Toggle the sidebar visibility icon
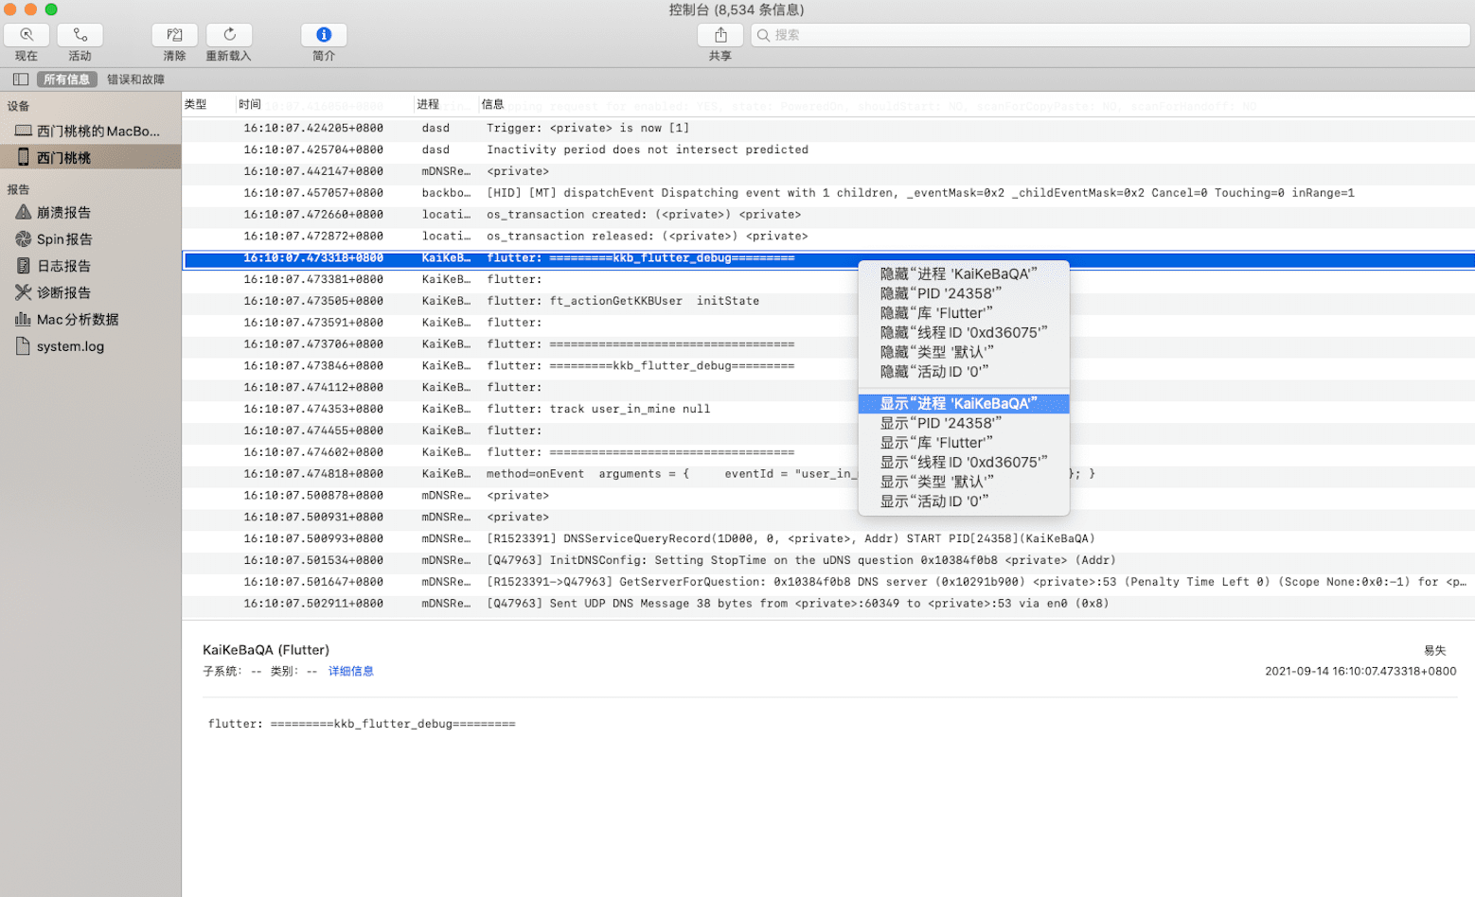The height and width of the screenshot is (897, 1475). pyautogui.click(x=21, y=79)
